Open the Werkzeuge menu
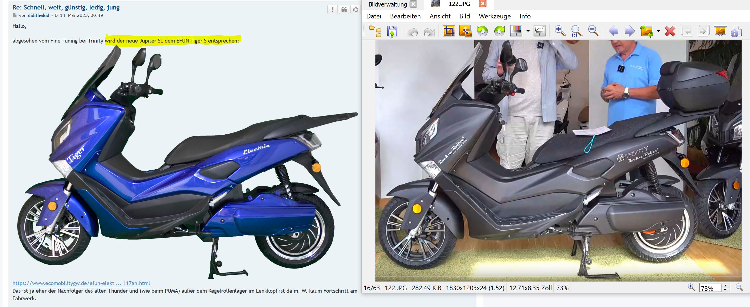Viewport: 750px width, 307px height. click(x=494, y=16)
